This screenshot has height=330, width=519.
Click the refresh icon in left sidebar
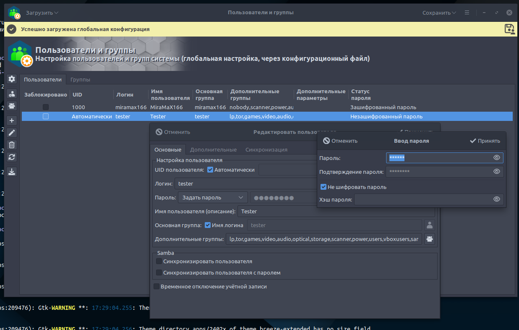(12, 157)
